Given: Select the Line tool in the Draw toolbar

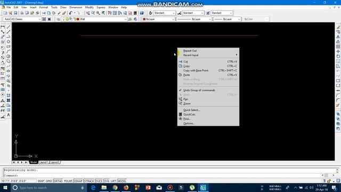Looking at the screenshot, I should click(x=9, y=27).
